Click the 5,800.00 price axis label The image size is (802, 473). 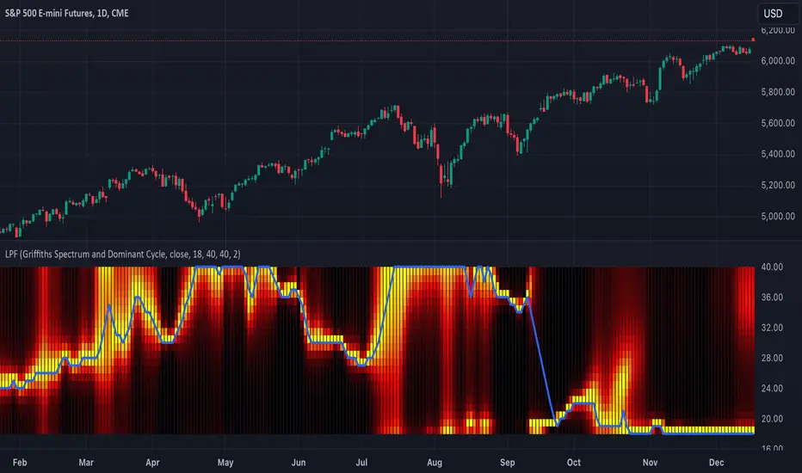tap(778, 92)
